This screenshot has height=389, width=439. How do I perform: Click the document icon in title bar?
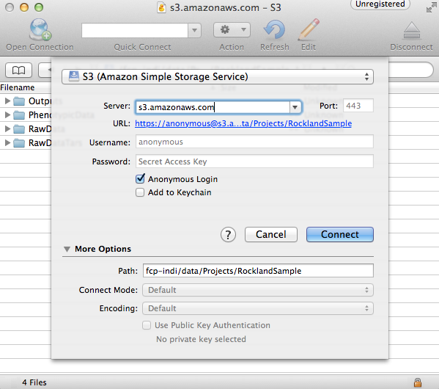click(x=161, y=7)
